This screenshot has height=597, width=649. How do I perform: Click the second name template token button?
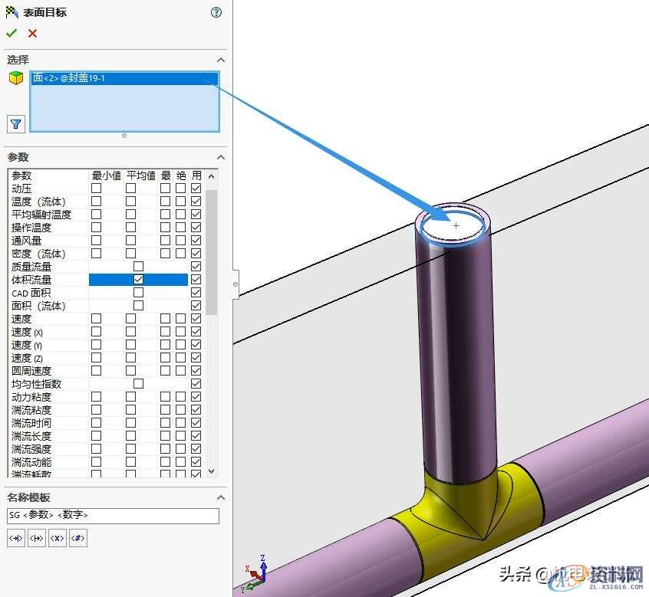pos(35,538)
